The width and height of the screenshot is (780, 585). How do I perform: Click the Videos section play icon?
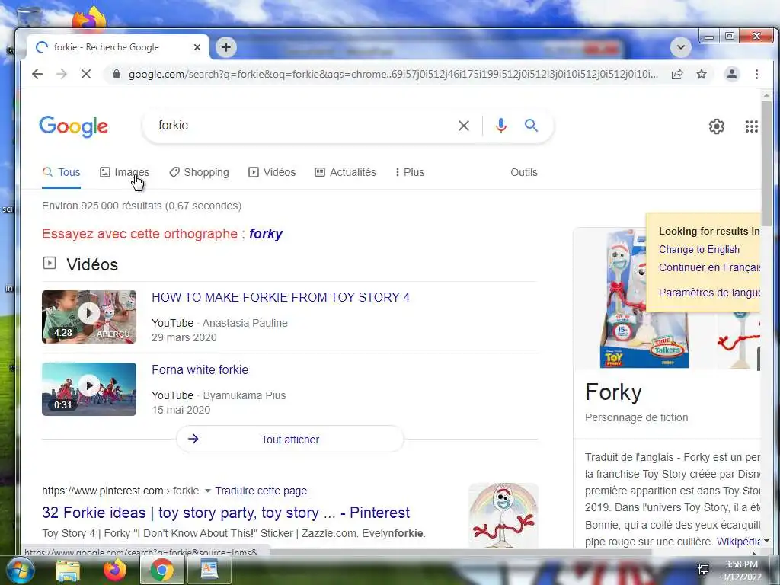[x=50, y=263]
